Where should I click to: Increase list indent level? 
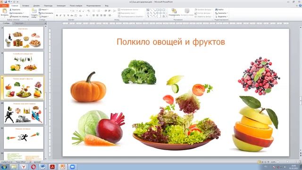coord(109,11)
